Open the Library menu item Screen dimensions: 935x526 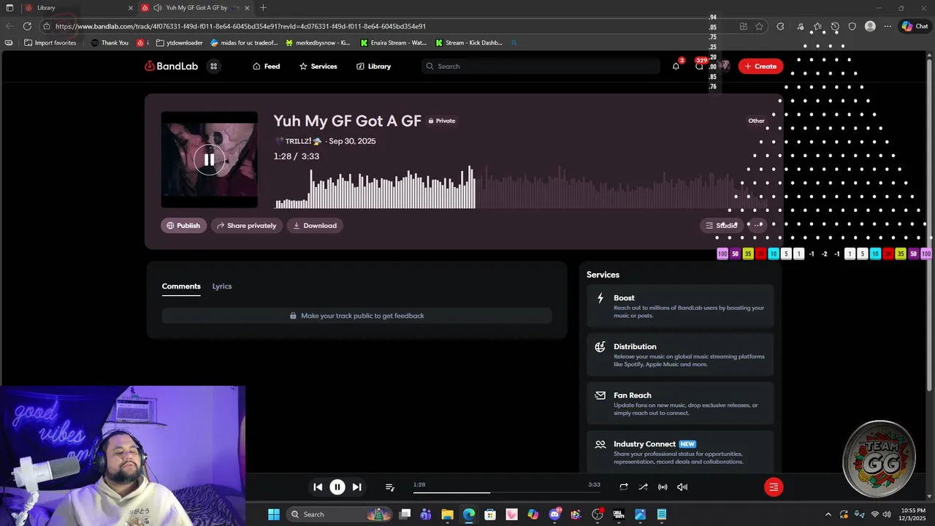pyautogui.click(x=373, y=66)
